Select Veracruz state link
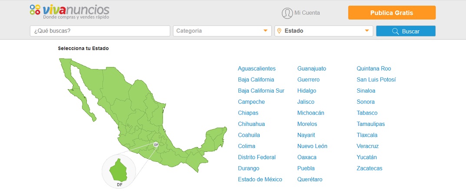 point(367,146)
